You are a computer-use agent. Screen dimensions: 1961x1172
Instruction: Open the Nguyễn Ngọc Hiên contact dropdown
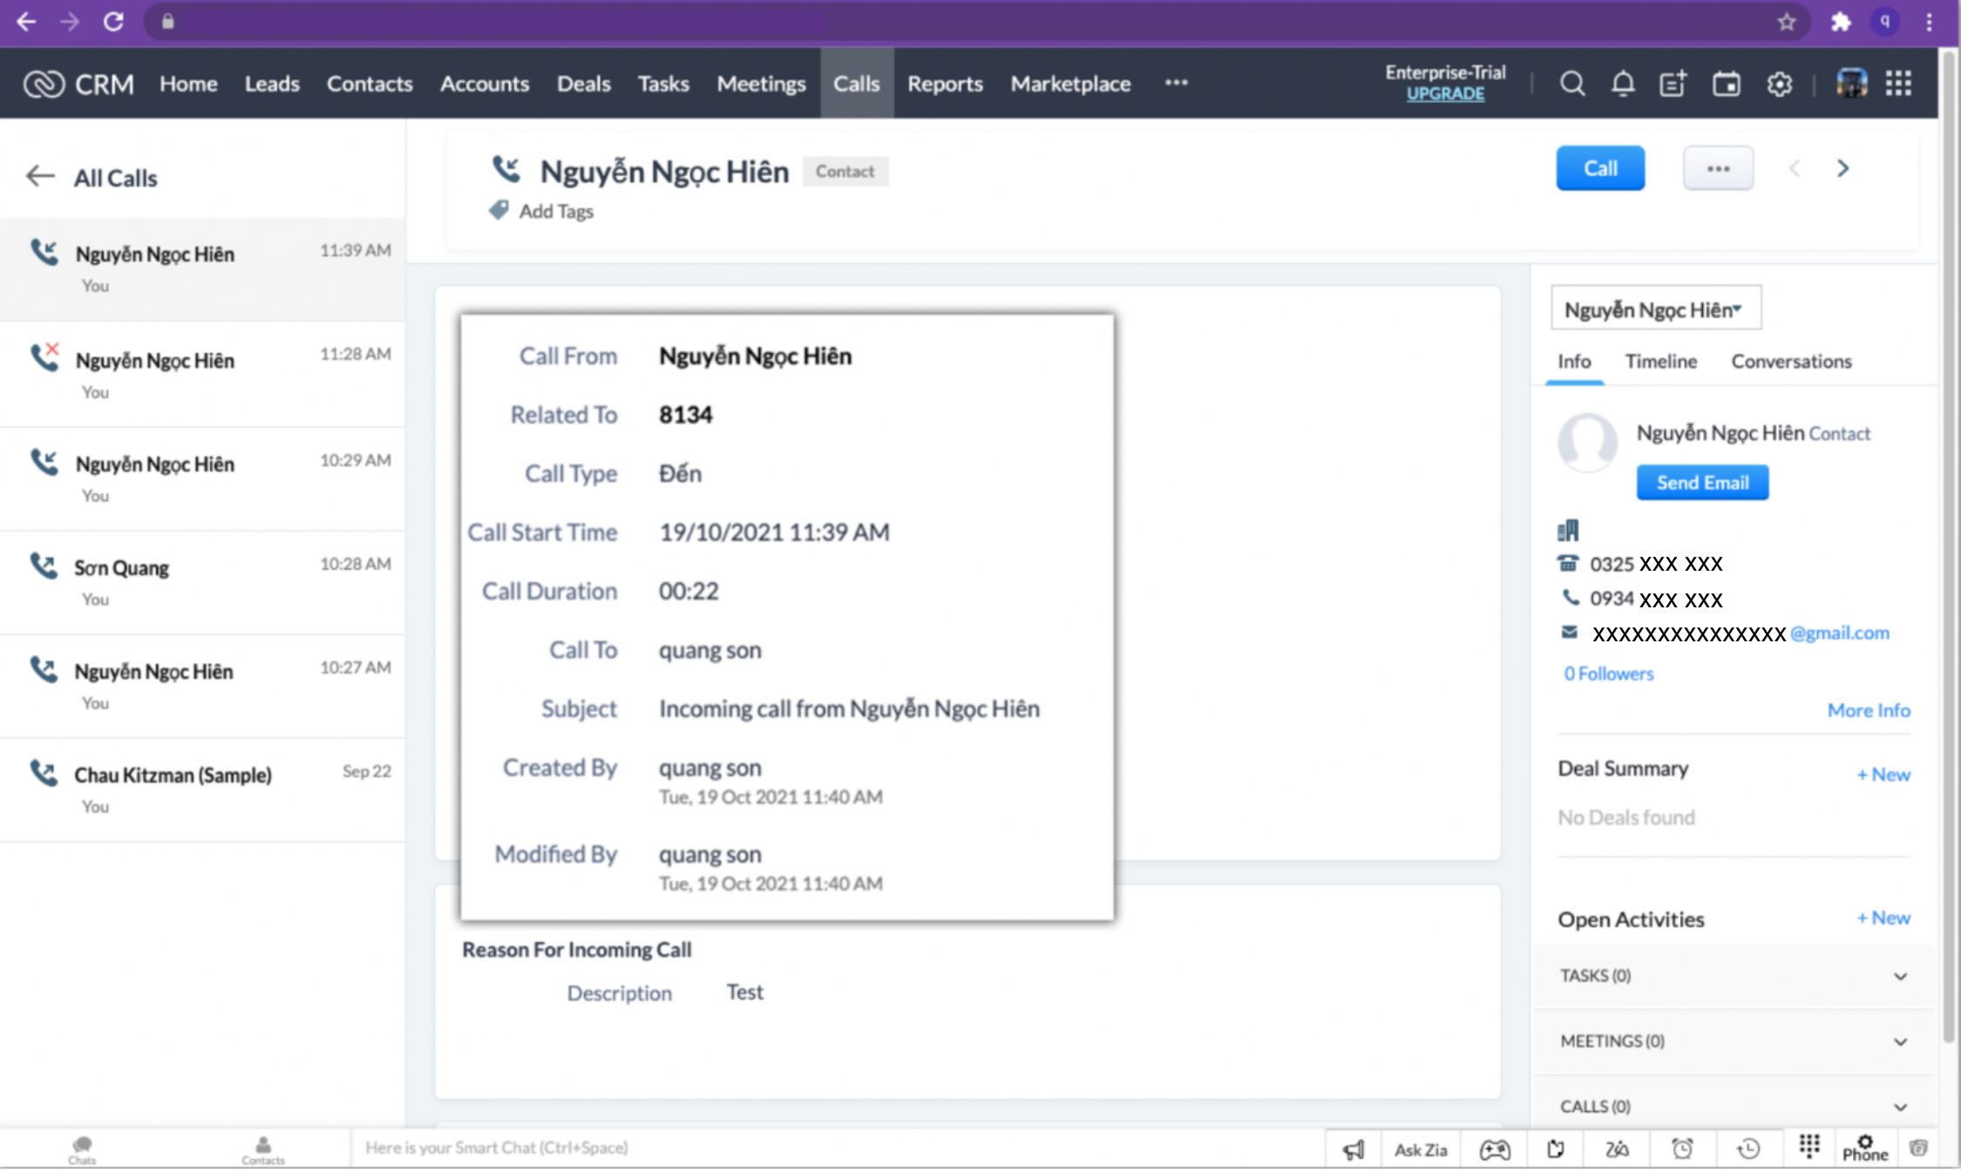1655,309
